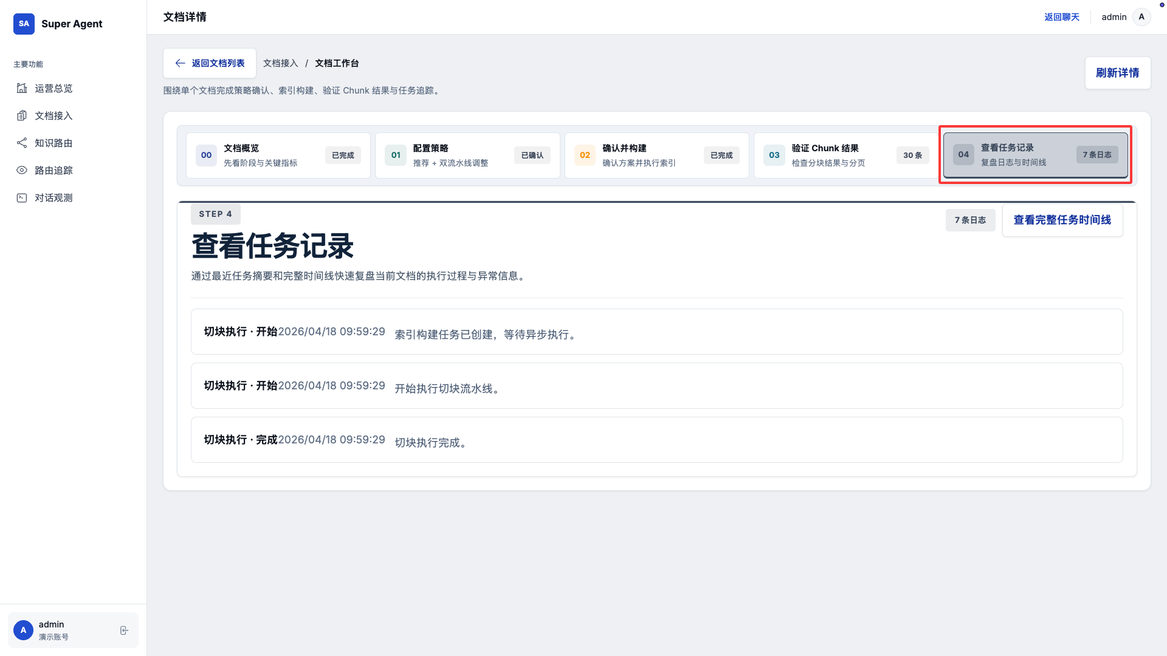Viewport: 1167px width, 656px height.
Task: Click the 文档接入 document icon
Action: tap(22, 115)
